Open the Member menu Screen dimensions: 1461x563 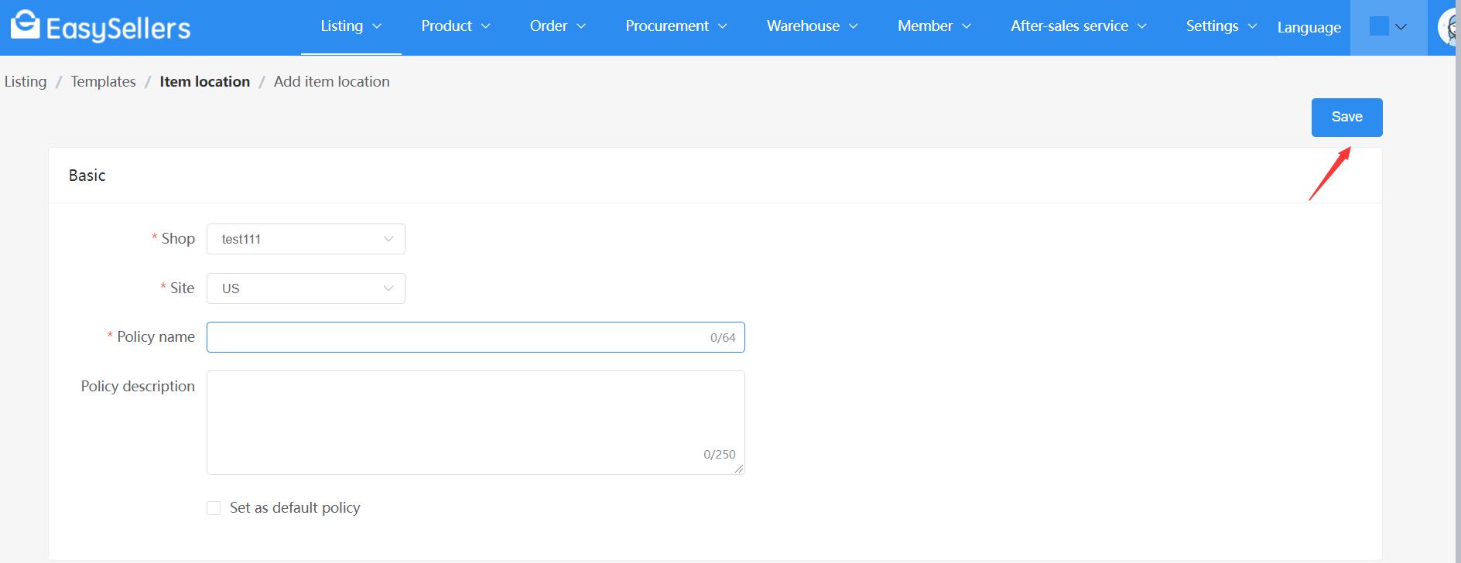(934, 26)
